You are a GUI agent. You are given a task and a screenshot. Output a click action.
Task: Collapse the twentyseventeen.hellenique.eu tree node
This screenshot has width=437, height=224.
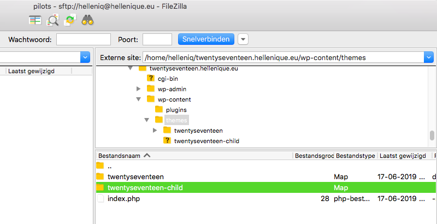point(130,68)
